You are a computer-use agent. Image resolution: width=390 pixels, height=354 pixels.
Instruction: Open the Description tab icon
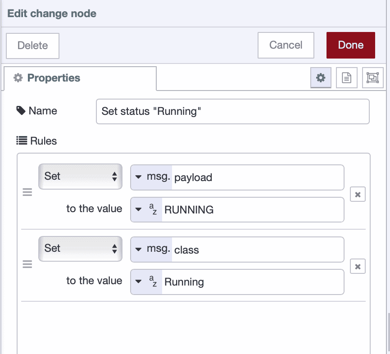click(346, 77)
